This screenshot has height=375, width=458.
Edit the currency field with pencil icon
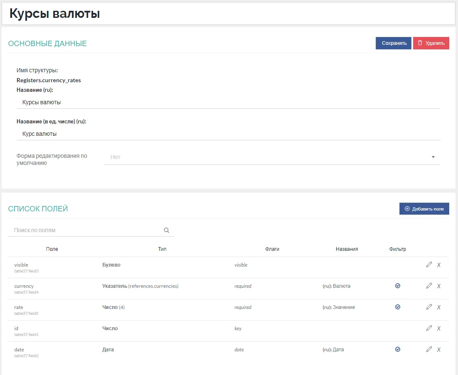(x=429, y=286)
